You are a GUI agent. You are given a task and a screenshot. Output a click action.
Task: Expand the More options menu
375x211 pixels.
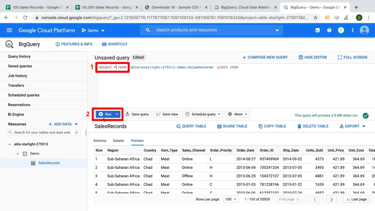coord(237,114)
